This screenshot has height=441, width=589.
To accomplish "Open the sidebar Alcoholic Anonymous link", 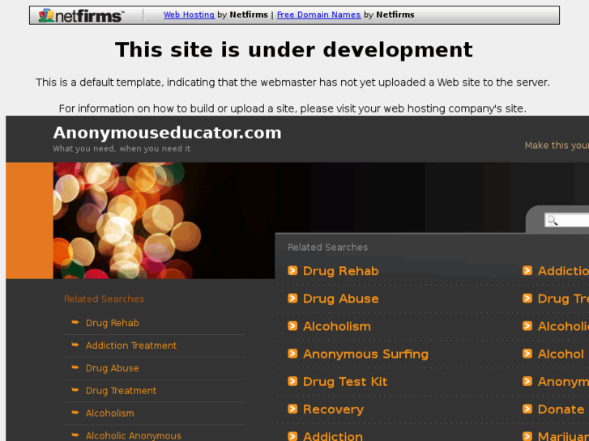I will pyautogui.click(x=134, y=436).
